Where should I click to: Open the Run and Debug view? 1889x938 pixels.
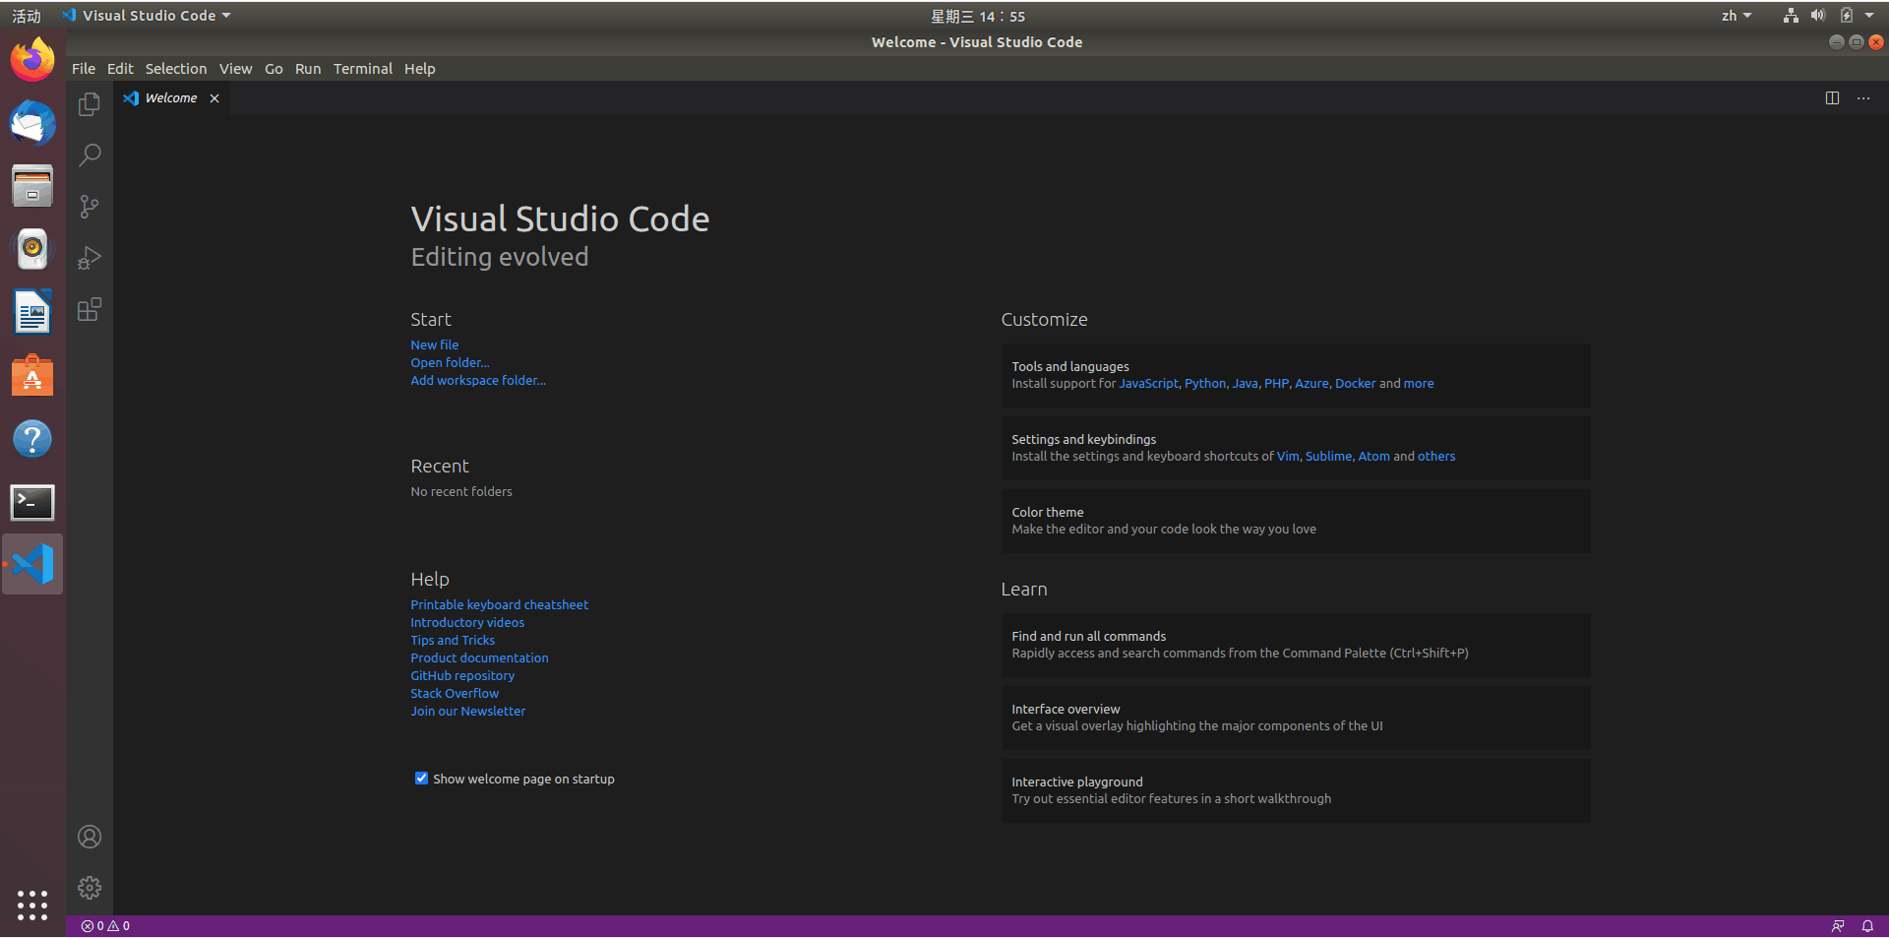tap(90, 258)
